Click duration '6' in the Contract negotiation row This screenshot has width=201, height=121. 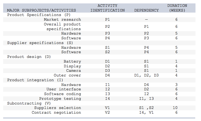coord(177,113)
